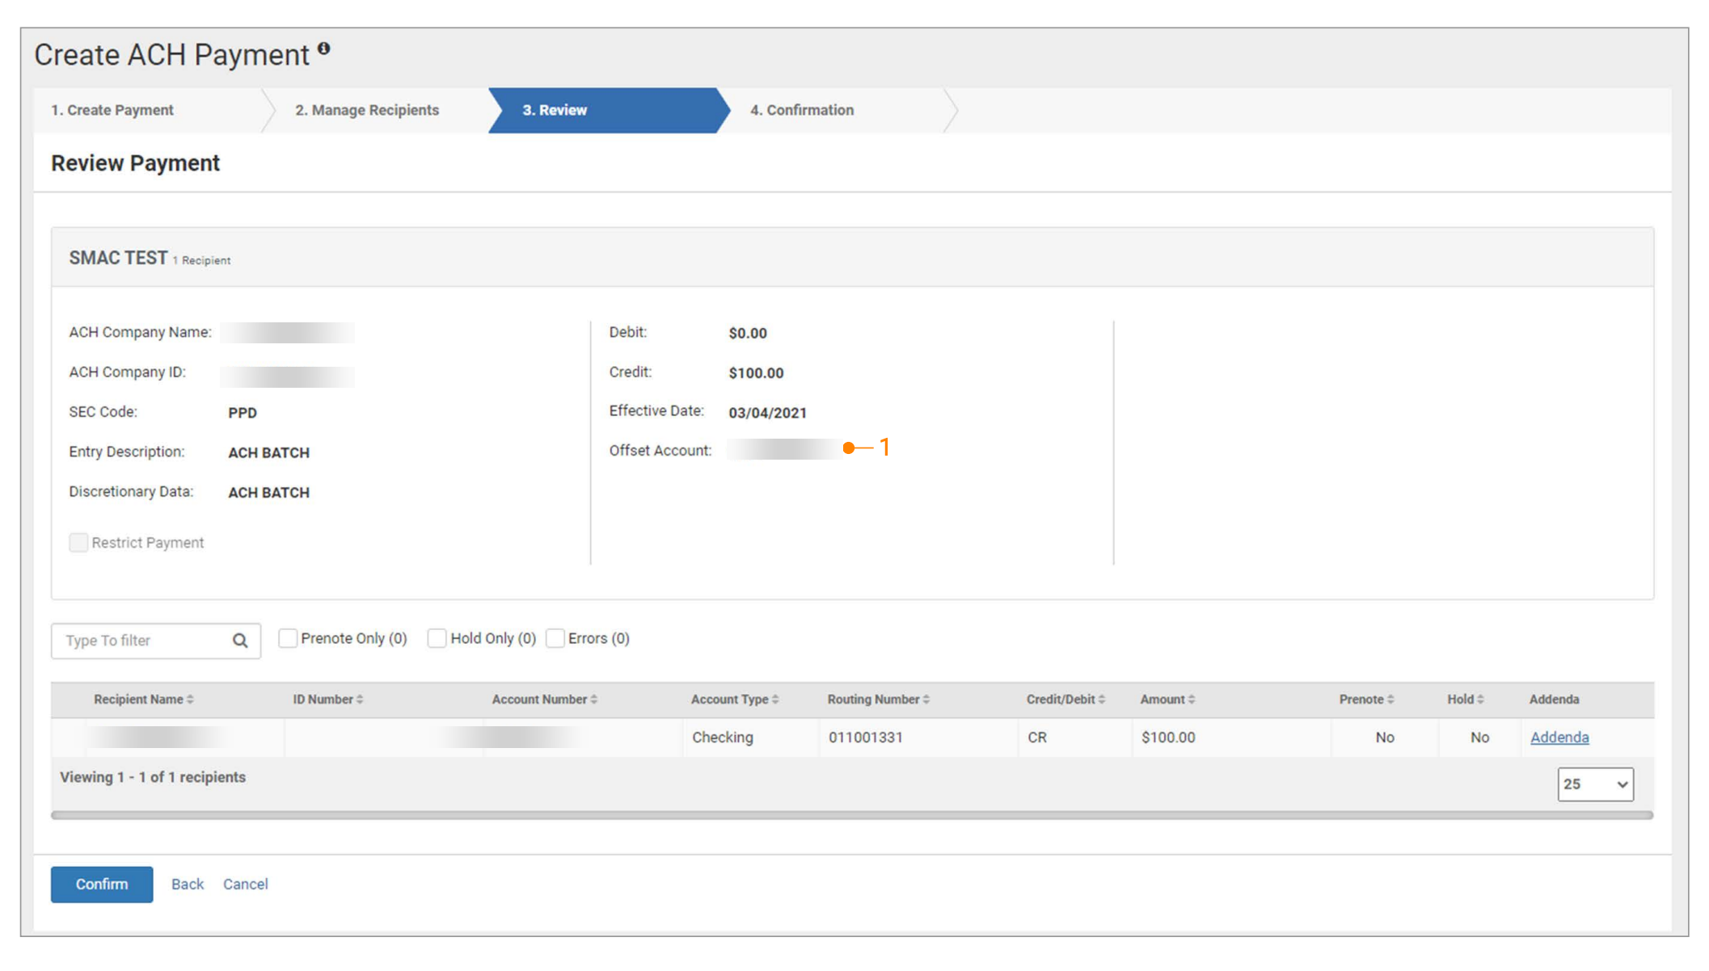Click the search magnifier icon in filter box
The height and width of the screenshot is (971, 1709).
[240, 641]
